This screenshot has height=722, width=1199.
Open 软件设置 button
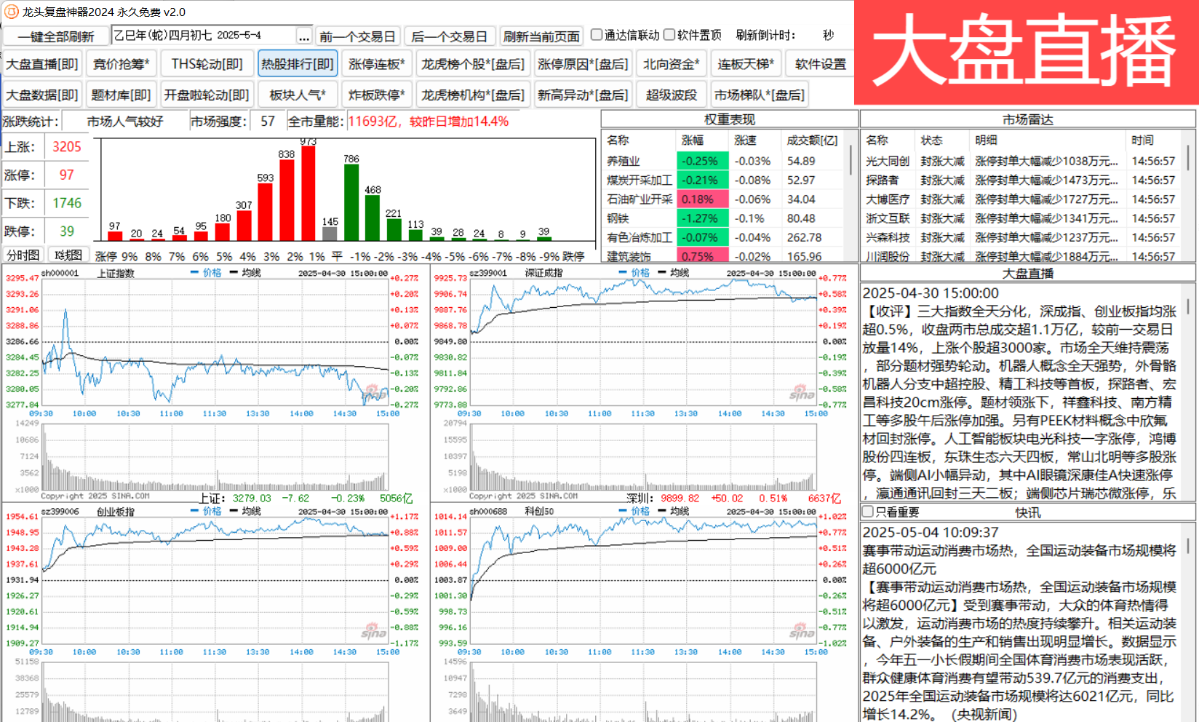click(x=821, y=64)
